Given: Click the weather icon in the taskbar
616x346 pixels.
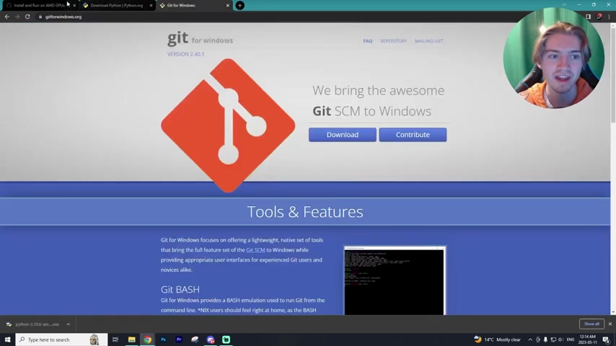Looking at the screenshot, I should tap(478, 340).
